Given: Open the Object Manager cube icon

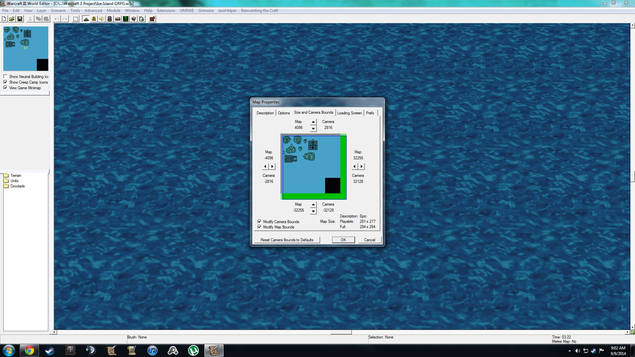Looking at the screenshot, I should [x=134, y=19].
